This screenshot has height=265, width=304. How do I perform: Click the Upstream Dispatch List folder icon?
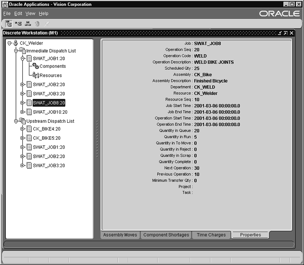click(22, 121)
